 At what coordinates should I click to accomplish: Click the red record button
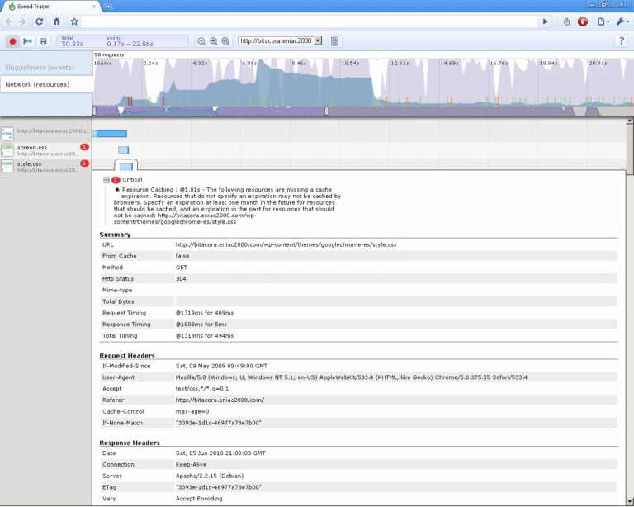12,40
